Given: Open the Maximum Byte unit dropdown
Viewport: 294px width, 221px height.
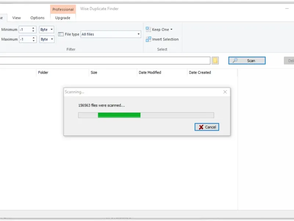Looking at the screenshot, I should click(x=47, y=39).
